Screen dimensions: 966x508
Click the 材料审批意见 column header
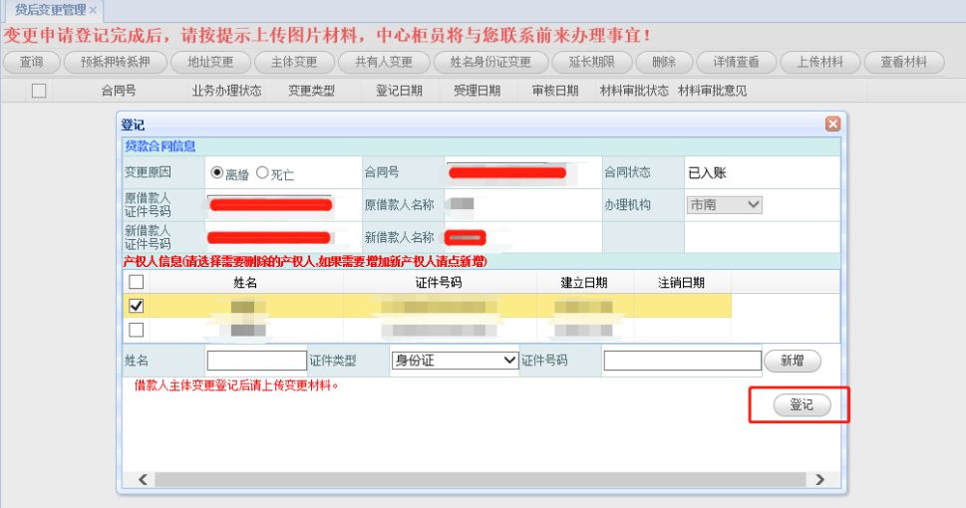(712, 91)
